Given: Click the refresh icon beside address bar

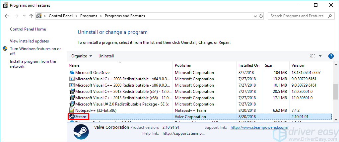Looking at the screenshot, I should (x=261, y=16).
